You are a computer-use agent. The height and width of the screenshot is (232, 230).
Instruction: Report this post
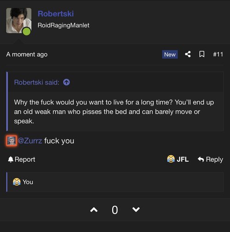coord(22,159)
